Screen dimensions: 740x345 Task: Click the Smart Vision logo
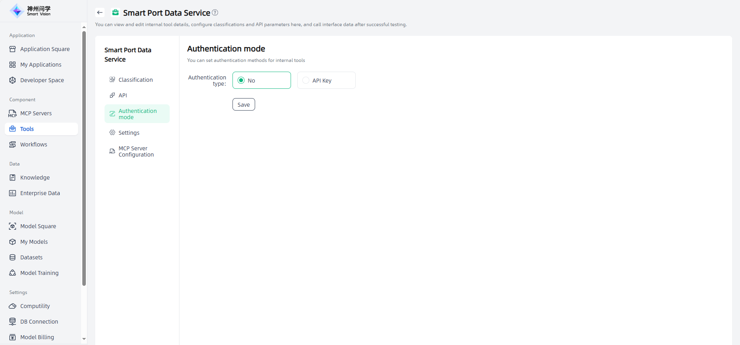pyautogui.click(x=30, y=11)
